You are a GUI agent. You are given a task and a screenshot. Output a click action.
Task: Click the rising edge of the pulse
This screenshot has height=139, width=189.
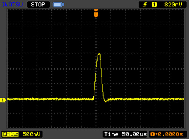click(96, 76)
